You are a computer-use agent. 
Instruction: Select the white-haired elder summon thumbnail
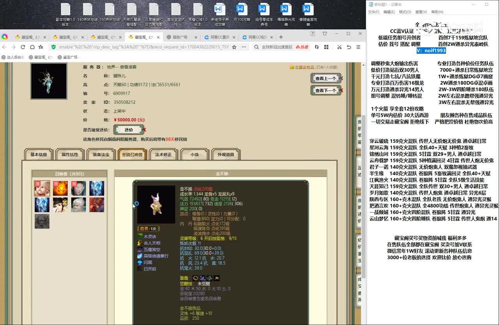click(x=78, y=205)
